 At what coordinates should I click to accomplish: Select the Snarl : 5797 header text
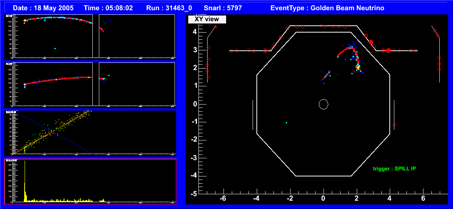tap(222, 8)
